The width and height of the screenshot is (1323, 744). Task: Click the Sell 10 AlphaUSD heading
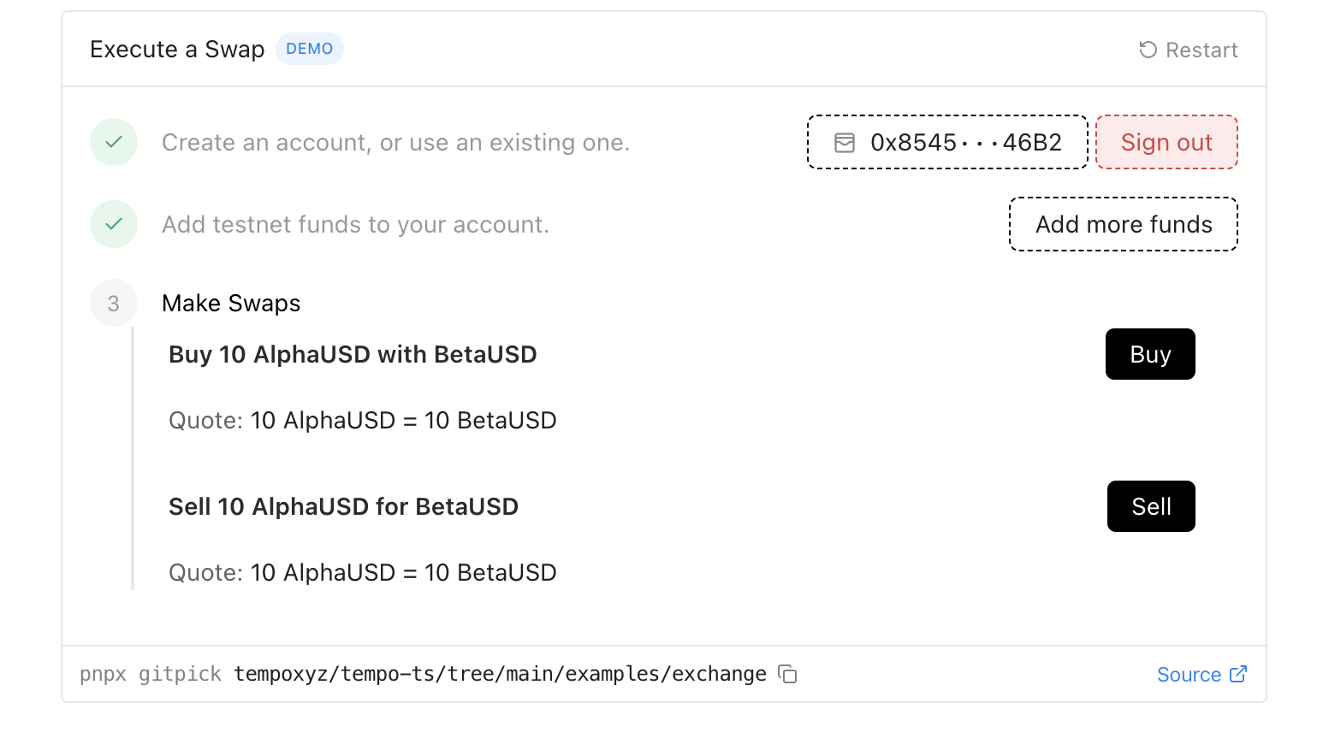[x=343, y=506]
